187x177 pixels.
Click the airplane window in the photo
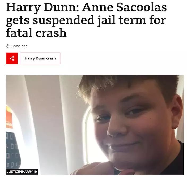88,135
